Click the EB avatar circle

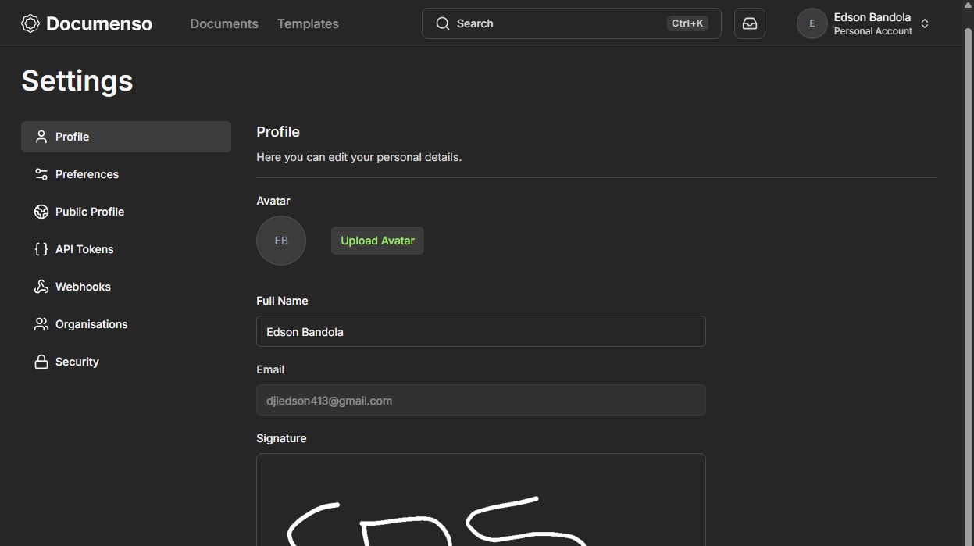(x=281, y=241)
